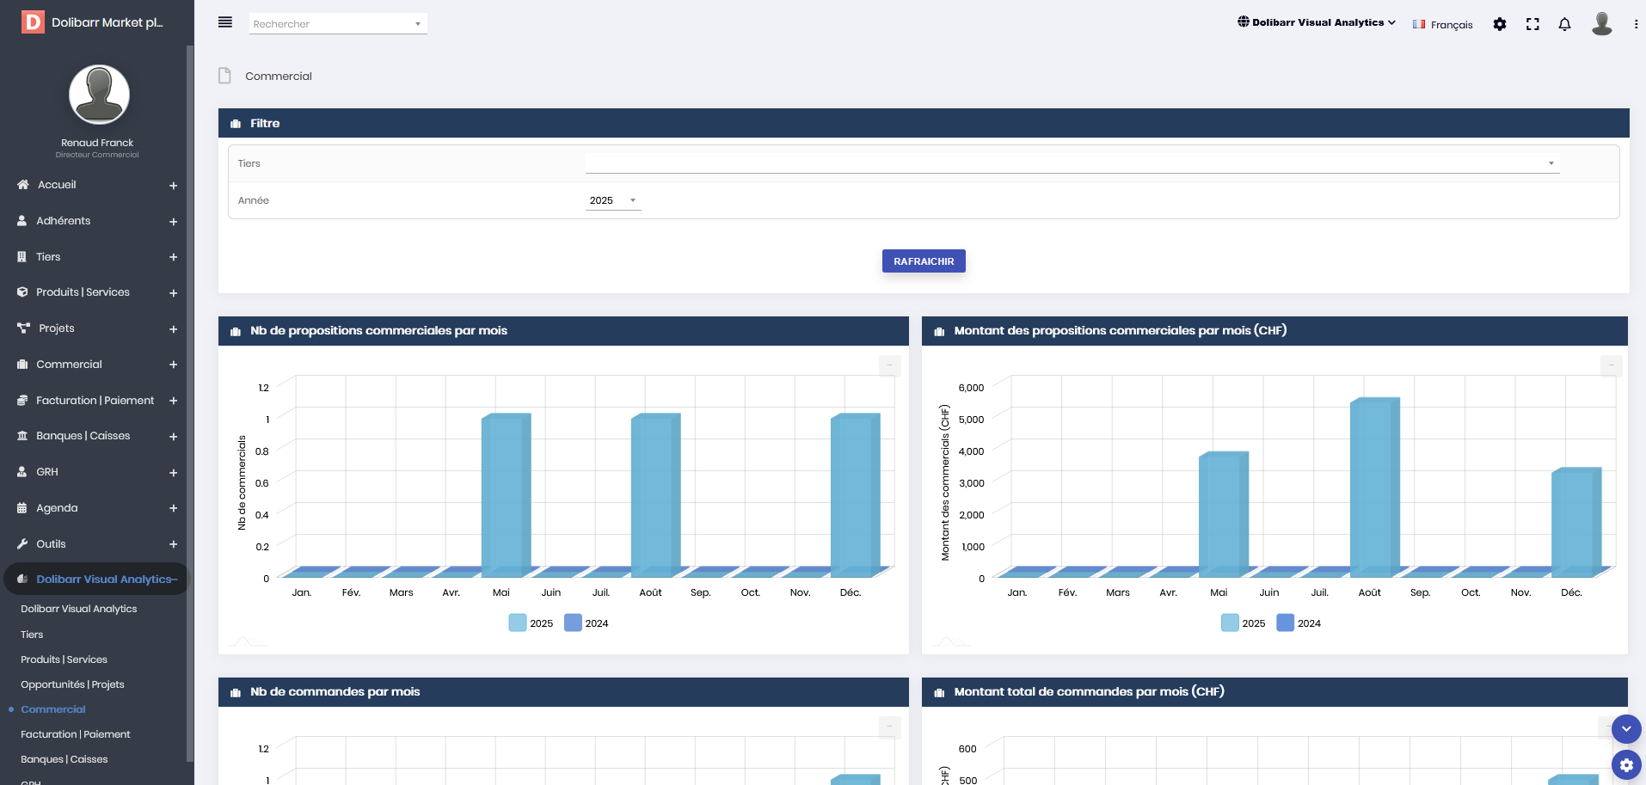Click the hamburger menu icon
Viewport: 1646px width, 785px height.
[225, 22]
